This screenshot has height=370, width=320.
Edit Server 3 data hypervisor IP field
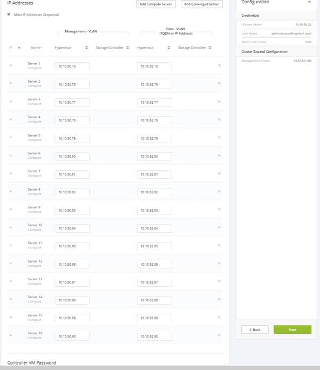pos(154,103)
